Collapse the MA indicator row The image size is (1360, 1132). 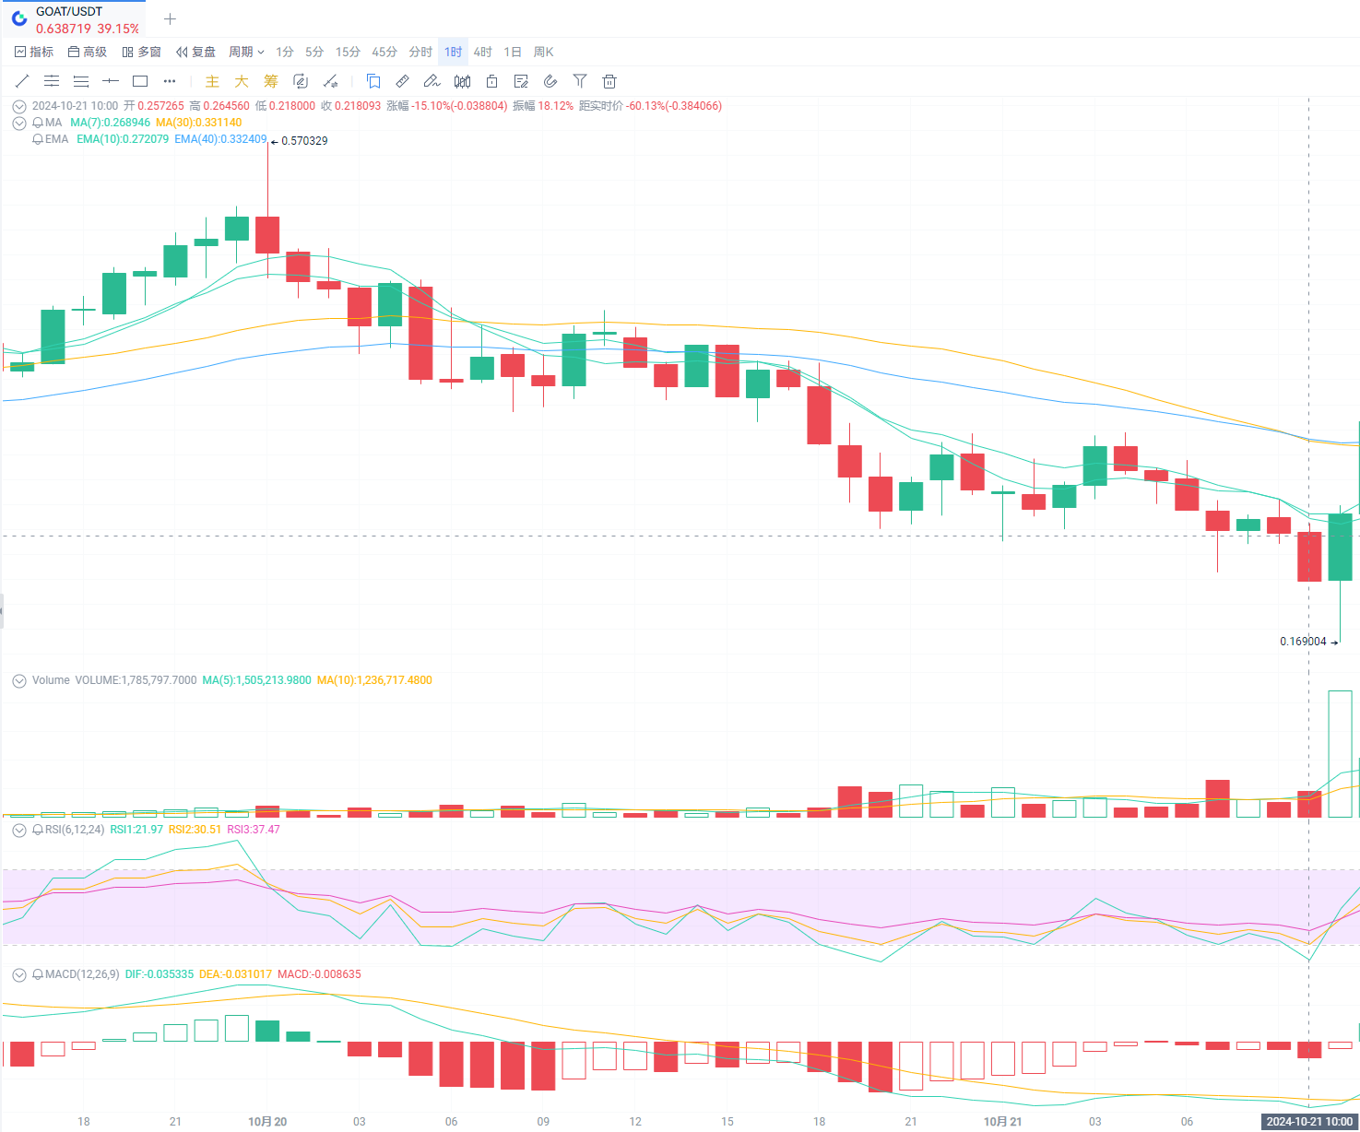pos(18,123)
